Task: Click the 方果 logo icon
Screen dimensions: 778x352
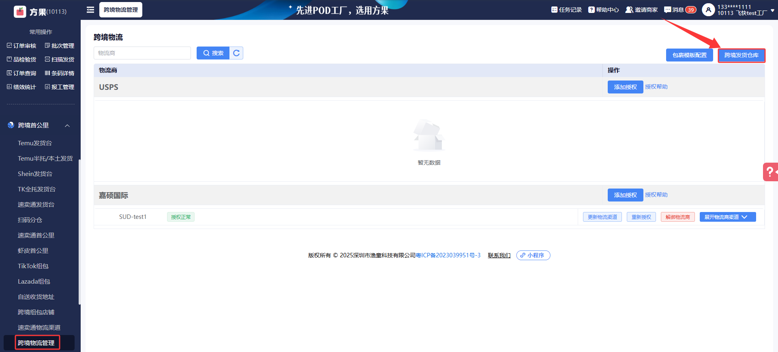Action: 20,12
